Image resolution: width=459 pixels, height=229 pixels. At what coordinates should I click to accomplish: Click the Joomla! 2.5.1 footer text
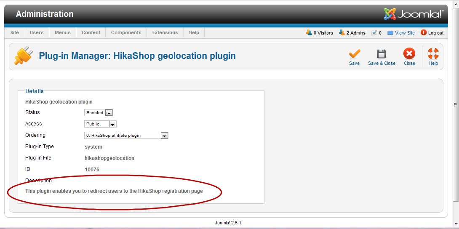(228, 223)
